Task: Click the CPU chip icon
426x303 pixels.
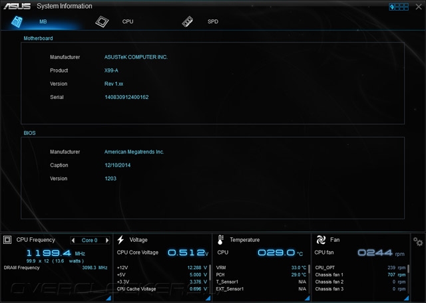Action: [x=102, y=22]
